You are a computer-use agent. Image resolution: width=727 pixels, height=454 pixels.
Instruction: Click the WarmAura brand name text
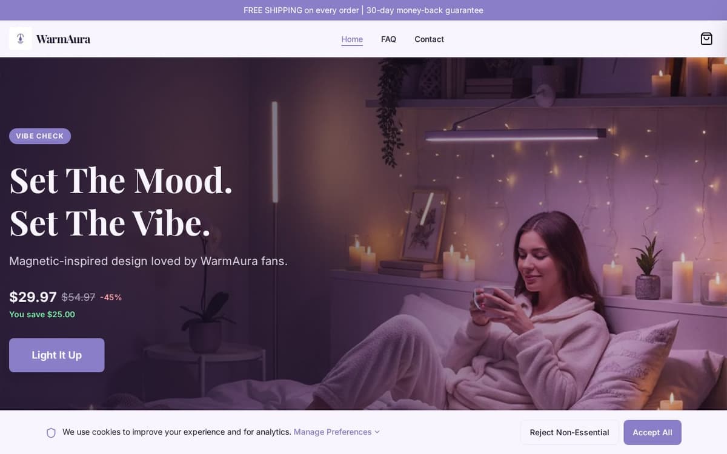pos(63,39)
